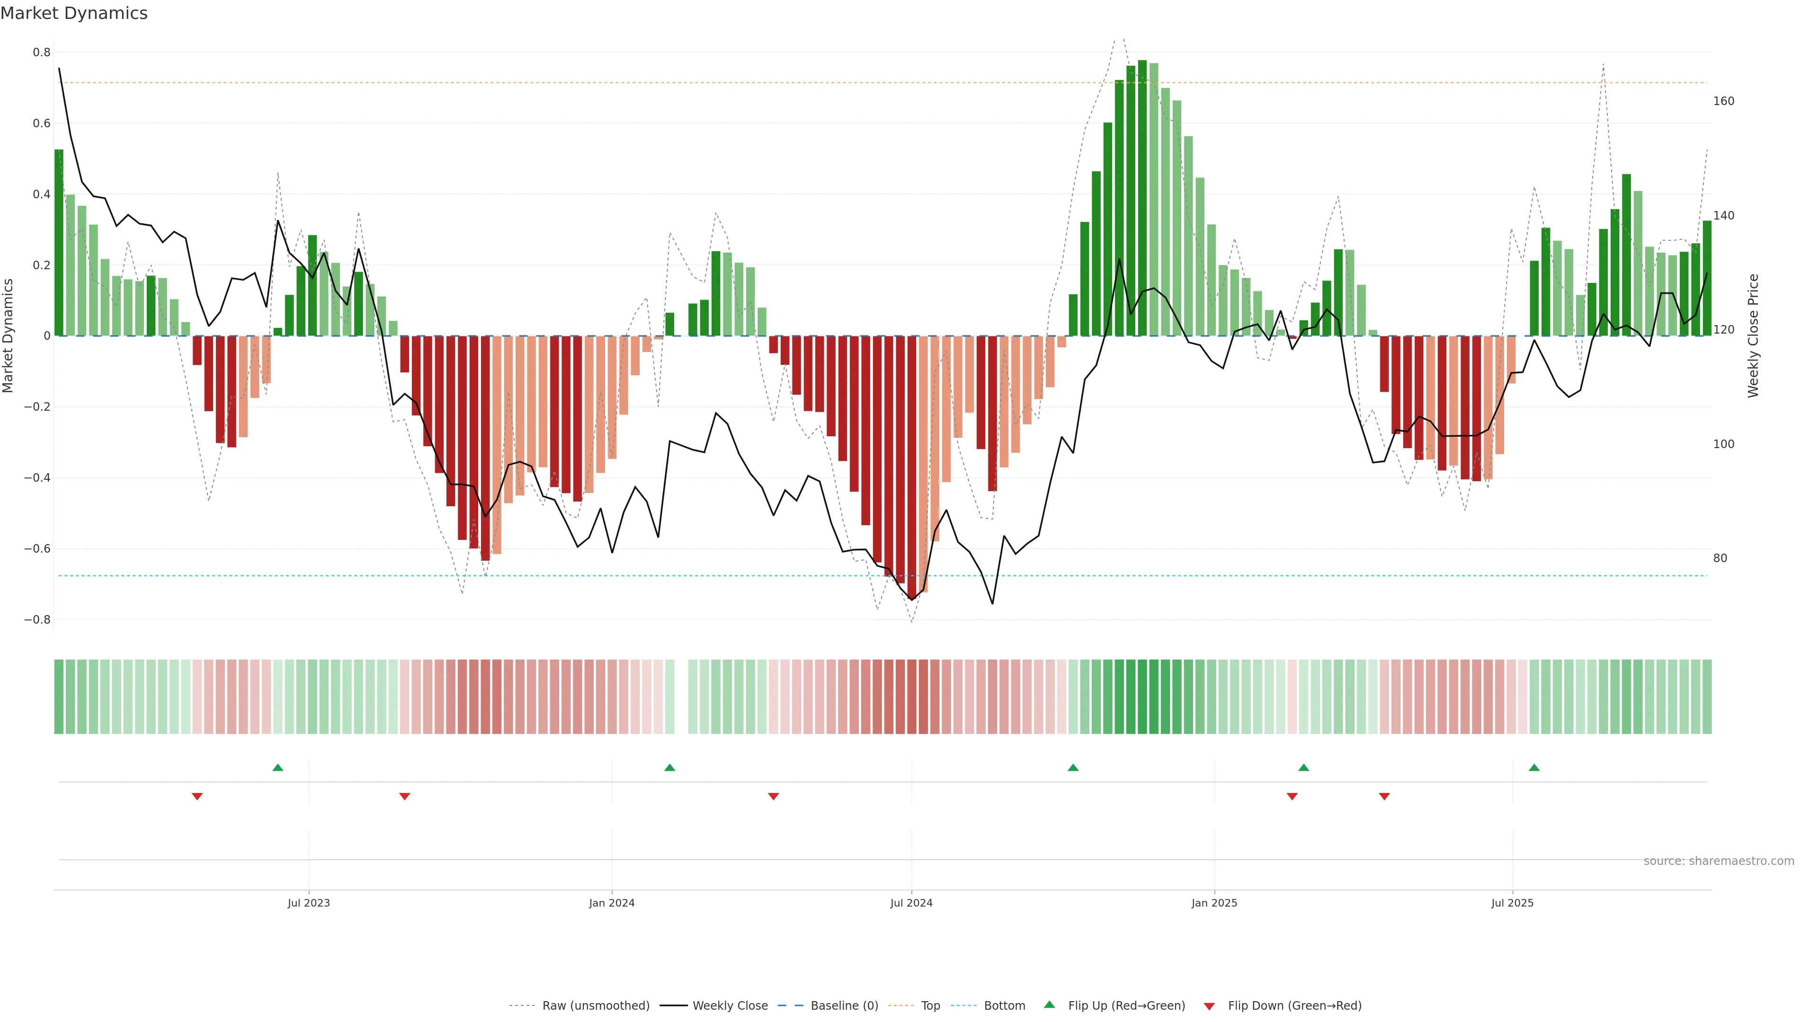Image resolution: width=1818 pixels, height=1022 pixels.
Task: Click the green flip-up marker before Jul 2023
Action: pyautogui.click(x=278, y=767)
